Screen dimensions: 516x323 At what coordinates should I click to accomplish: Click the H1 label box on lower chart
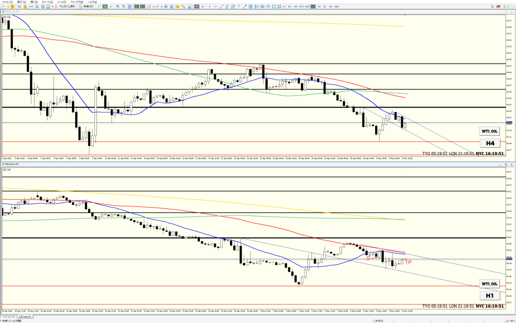[x=490, y=296]
